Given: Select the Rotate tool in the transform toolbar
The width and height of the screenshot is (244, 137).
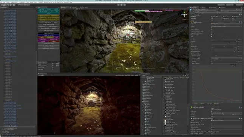Looking at the screenshot, I should point(8,5).
